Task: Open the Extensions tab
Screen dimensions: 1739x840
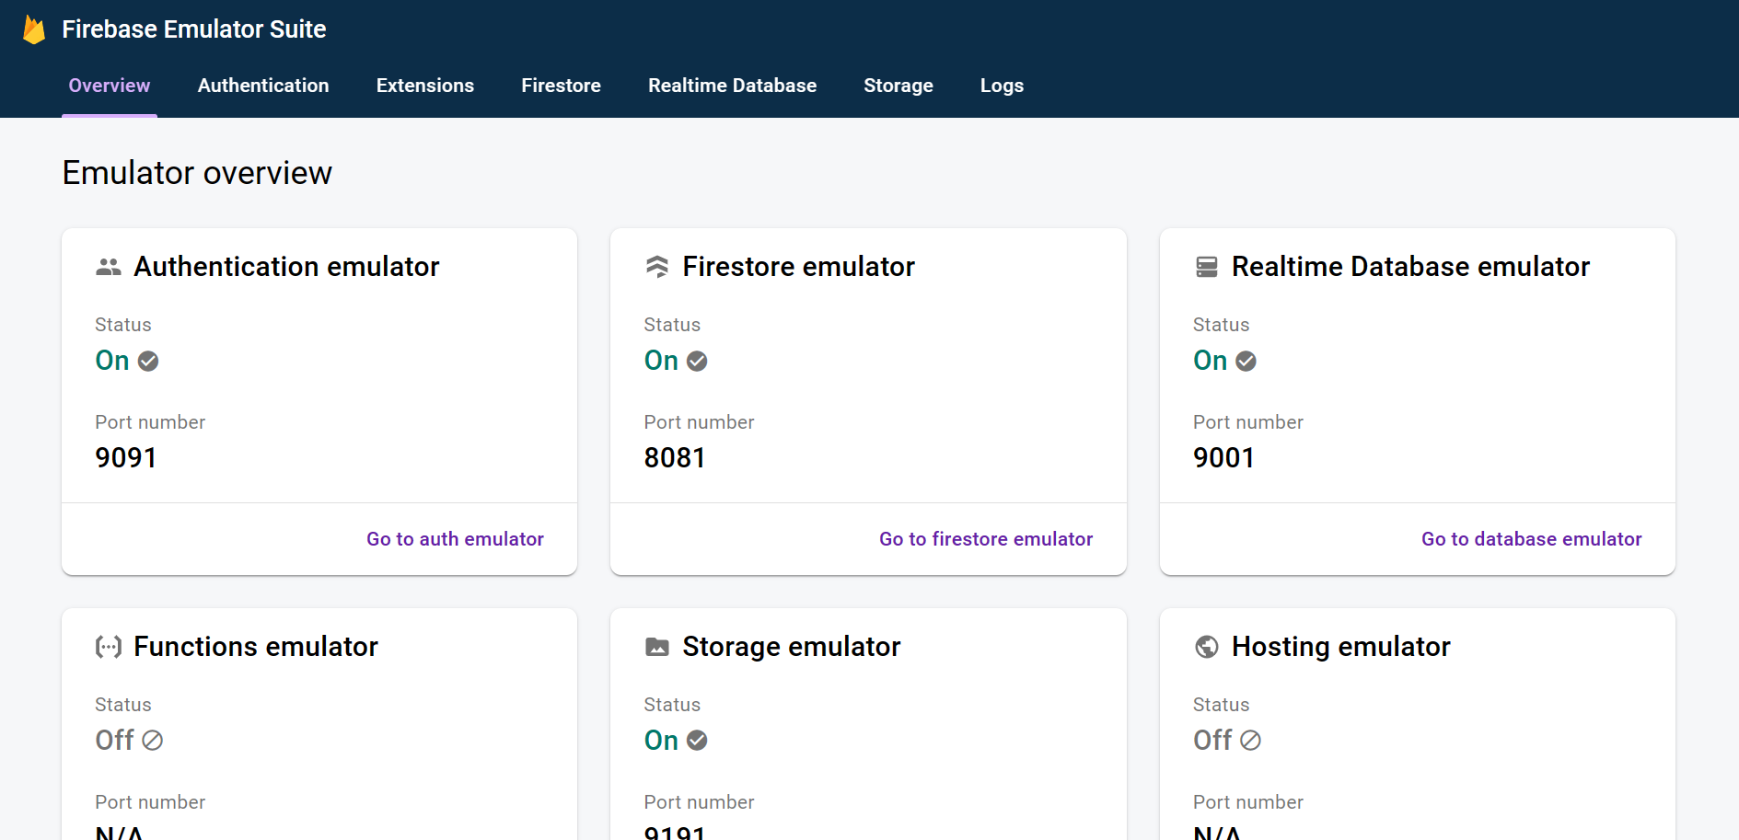Action: click(x=425, y=86)
